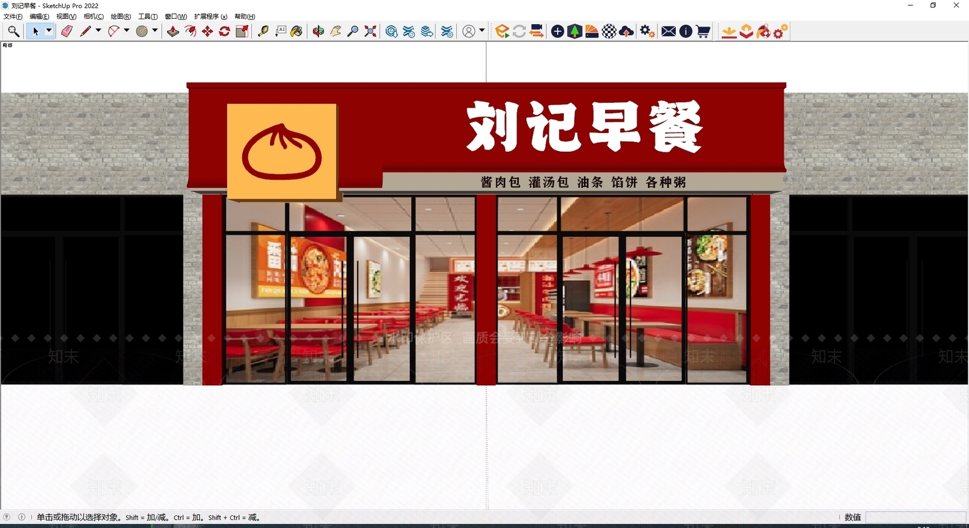Click Send to LayOut icon

click(x=427, y=31)
